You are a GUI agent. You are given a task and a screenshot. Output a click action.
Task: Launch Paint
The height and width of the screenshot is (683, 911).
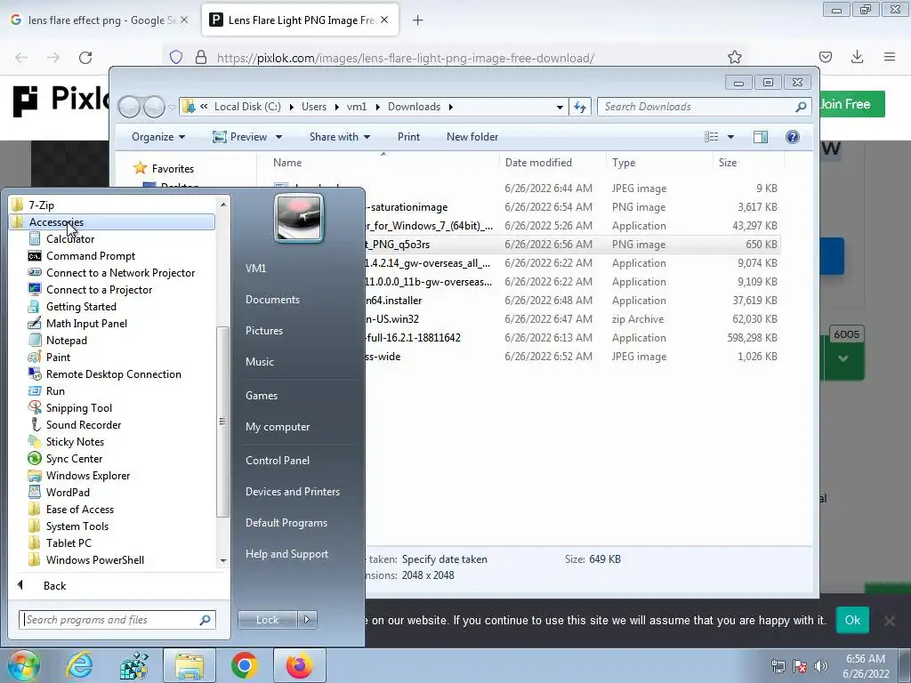[58, 358]
